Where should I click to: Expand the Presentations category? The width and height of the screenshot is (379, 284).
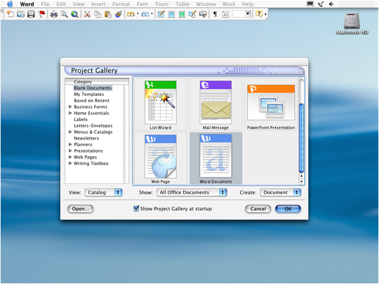(x=70, y=150)
